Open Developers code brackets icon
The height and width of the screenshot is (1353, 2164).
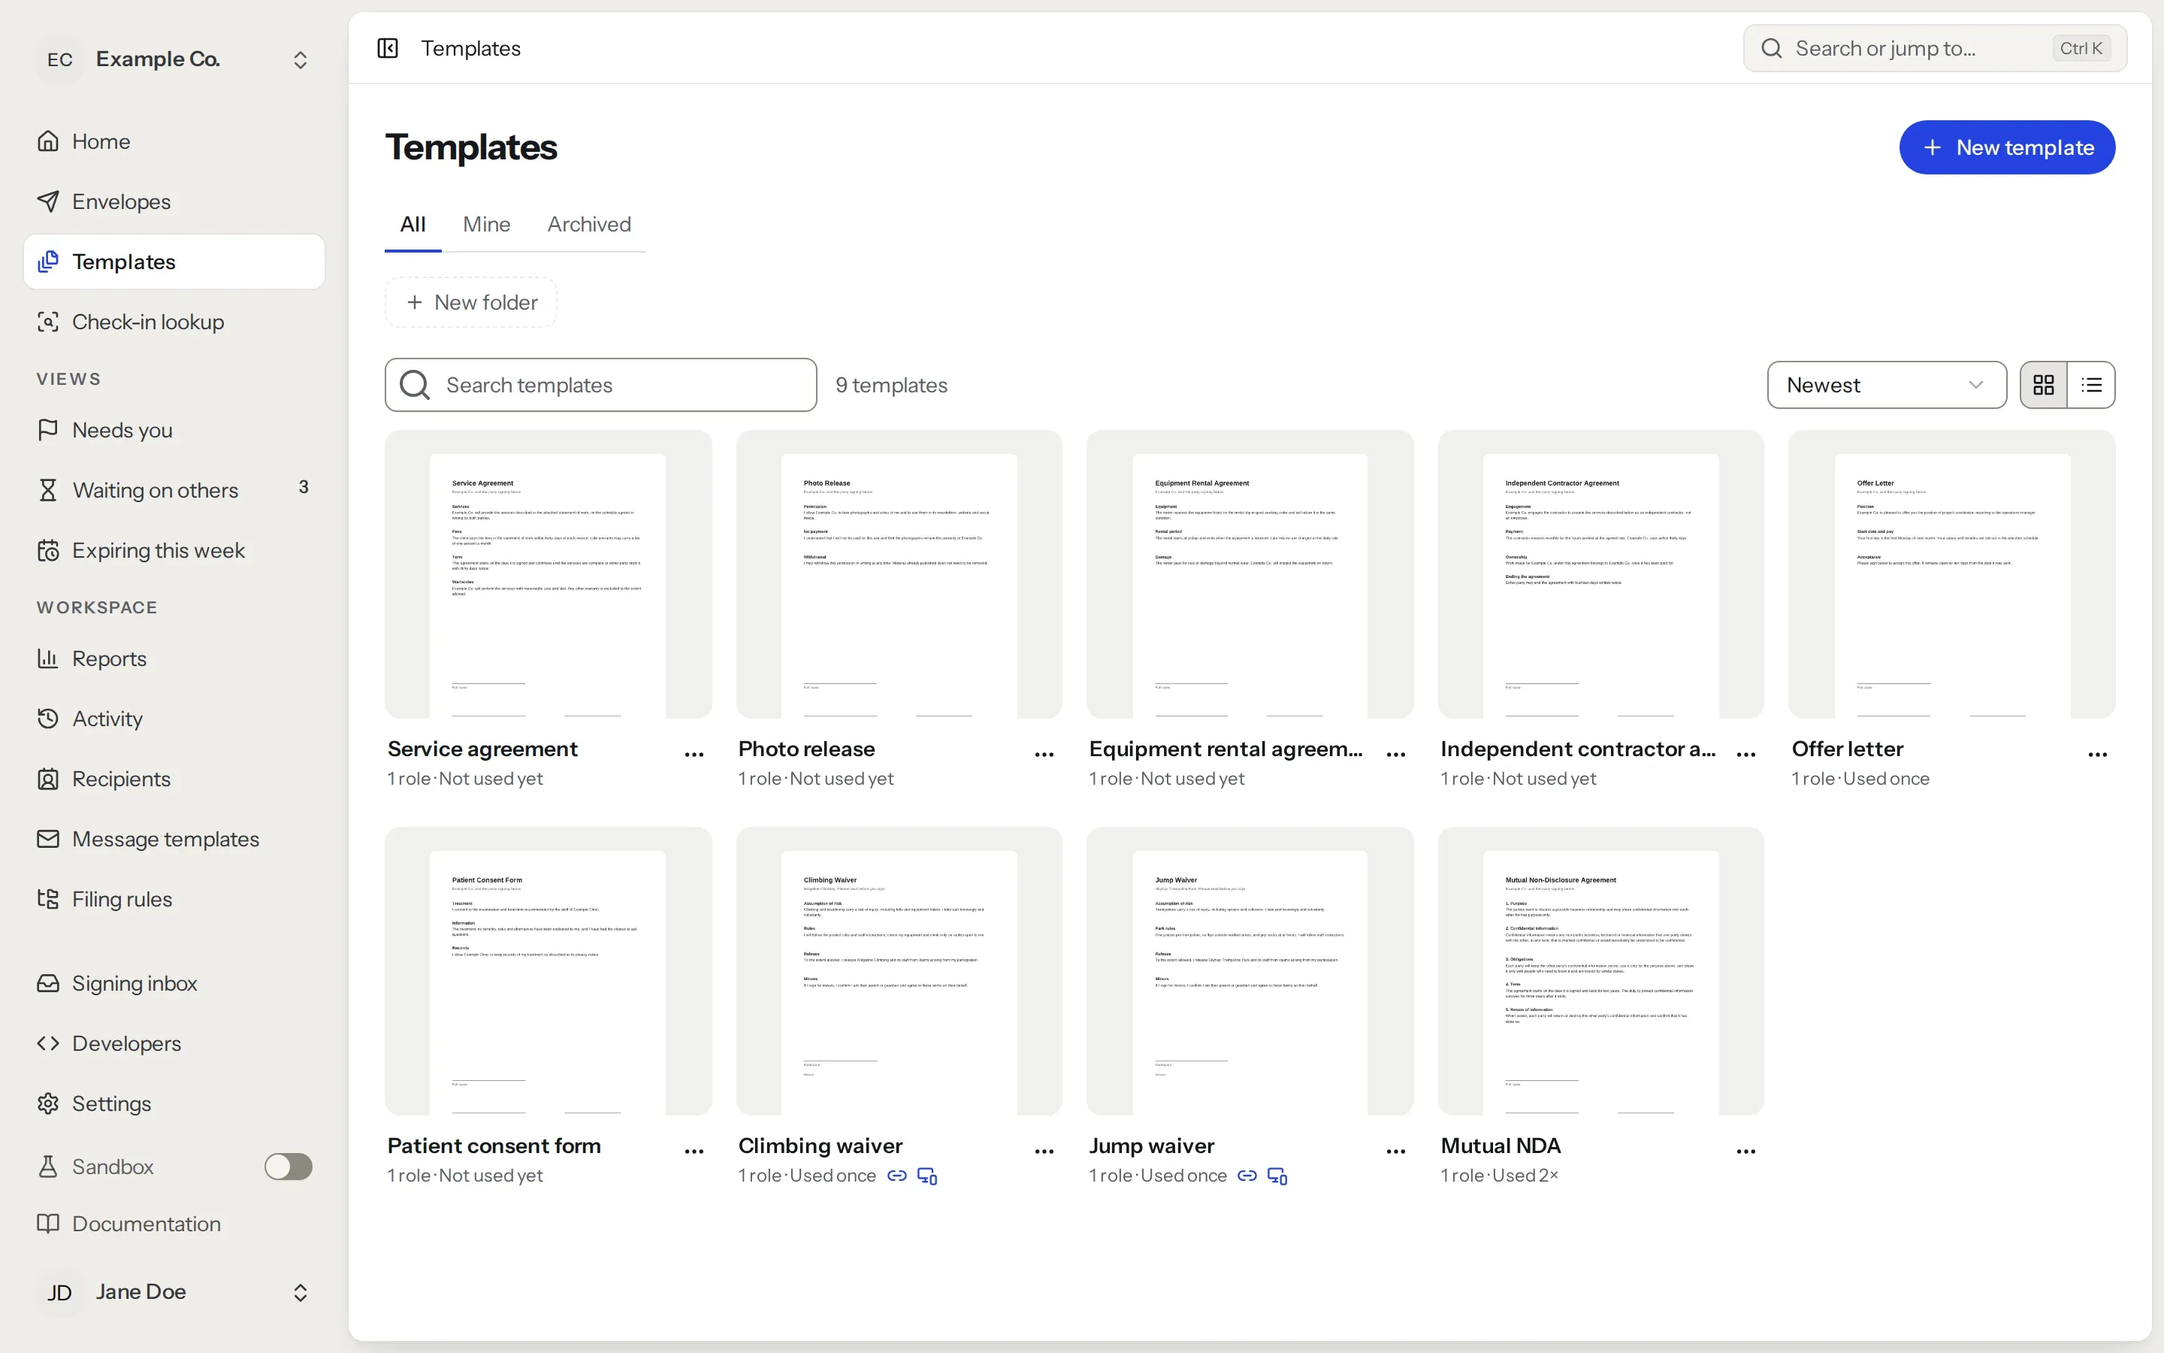pyautogui.click(x=48, y=1043)
